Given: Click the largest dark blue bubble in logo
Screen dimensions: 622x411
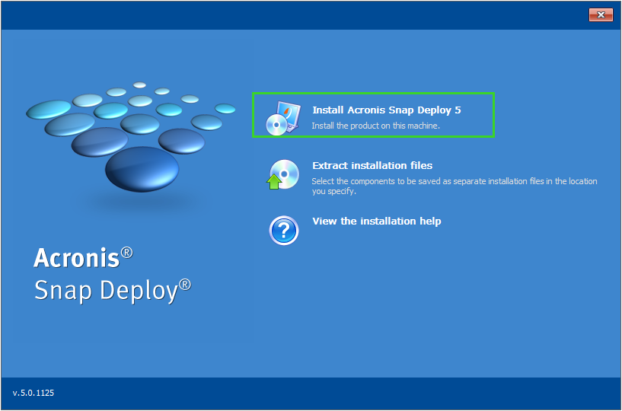Looking at the screenshot, I should pos(142,169).
